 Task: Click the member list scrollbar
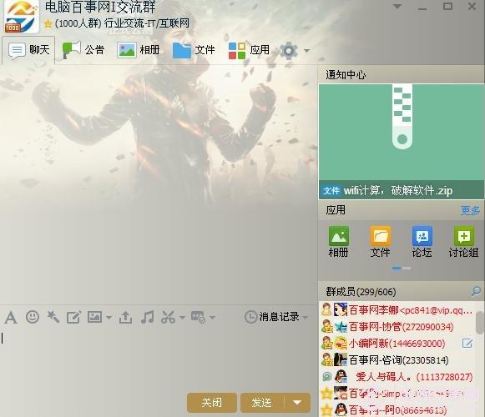click(x=480, y=323)
